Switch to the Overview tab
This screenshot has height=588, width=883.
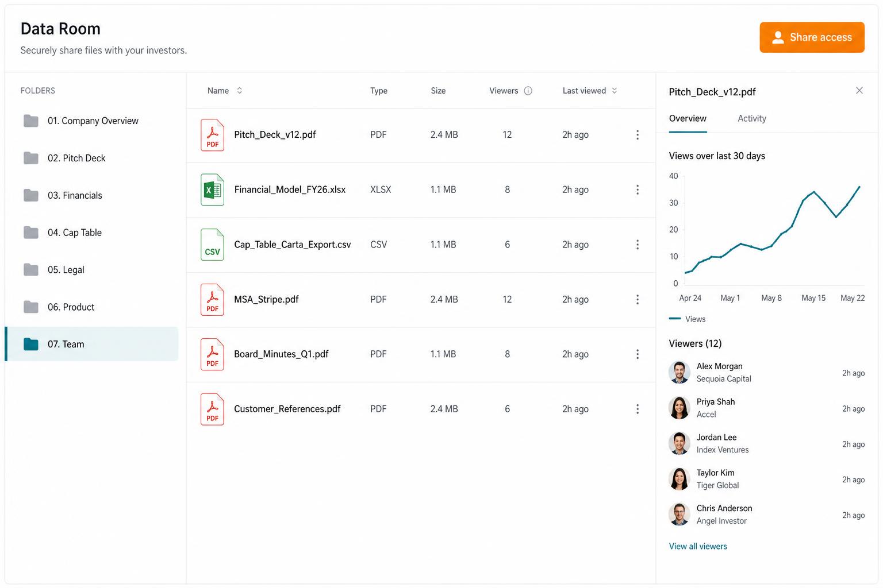click(x=688, y=118)
